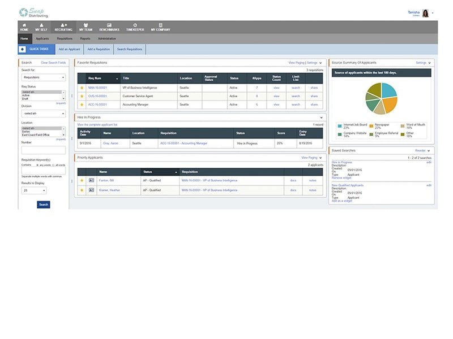Click the My Company building icon
The image size is (453, 339).
tap(160, 25)
